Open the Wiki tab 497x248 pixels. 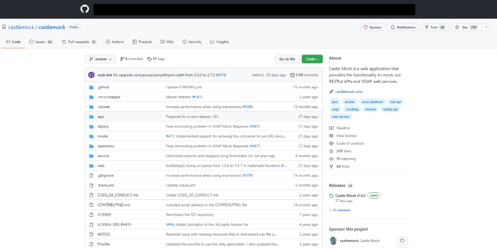pos(167,42)
